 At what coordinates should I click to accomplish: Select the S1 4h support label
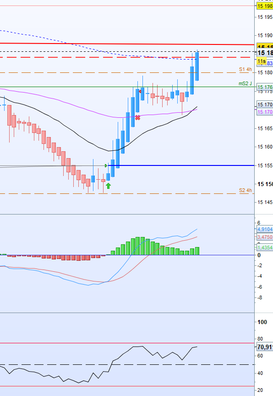coord(245,69)
